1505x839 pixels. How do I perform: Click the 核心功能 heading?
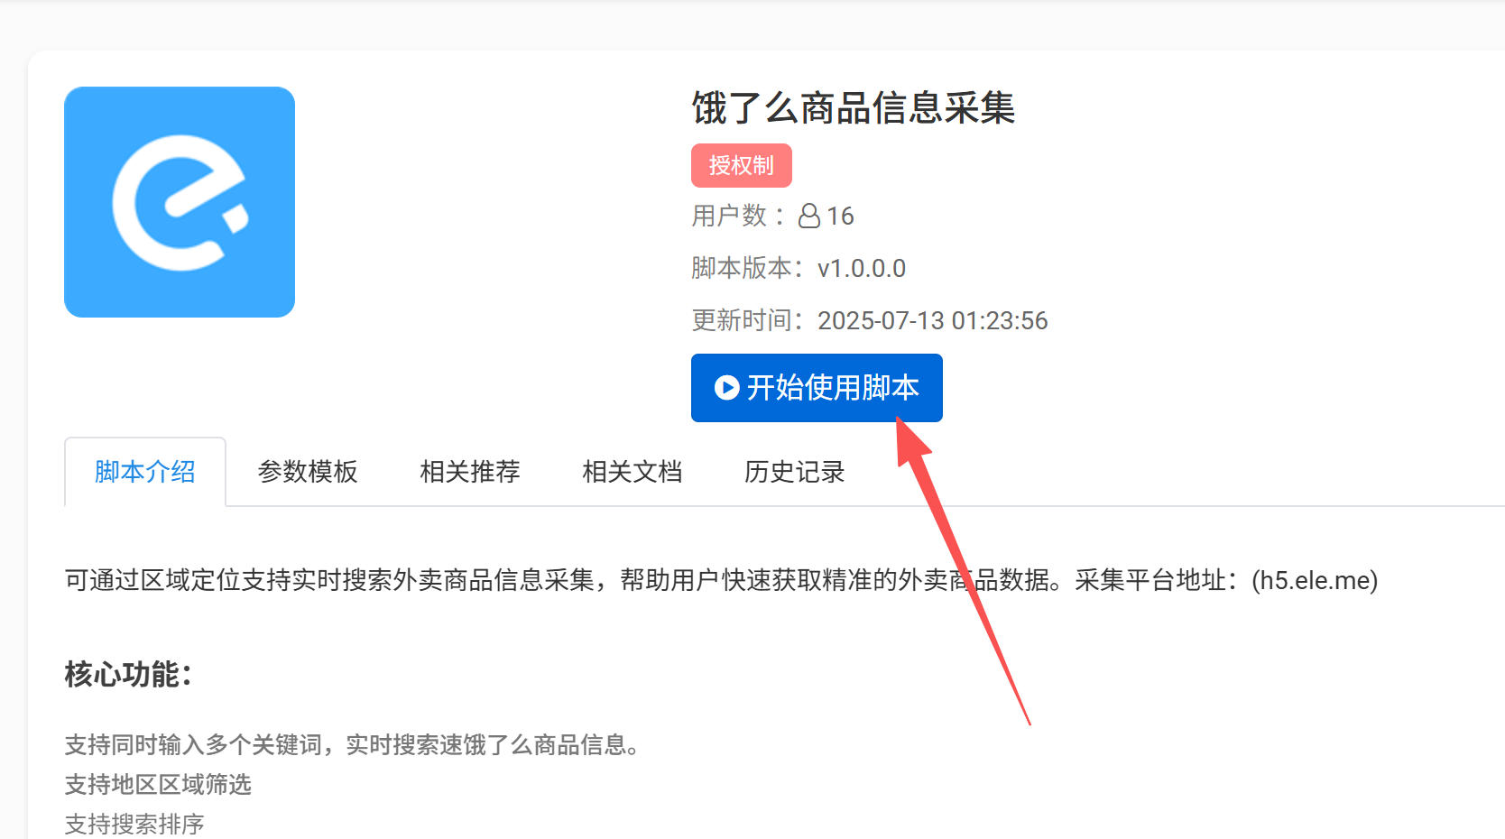coord(128,674)
